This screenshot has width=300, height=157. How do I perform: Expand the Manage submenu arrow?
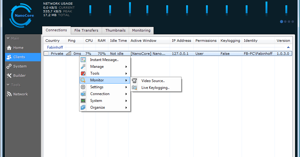[x=126, y=67]
